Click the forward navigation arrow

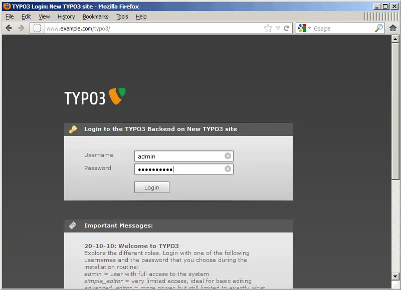(21, 28)
